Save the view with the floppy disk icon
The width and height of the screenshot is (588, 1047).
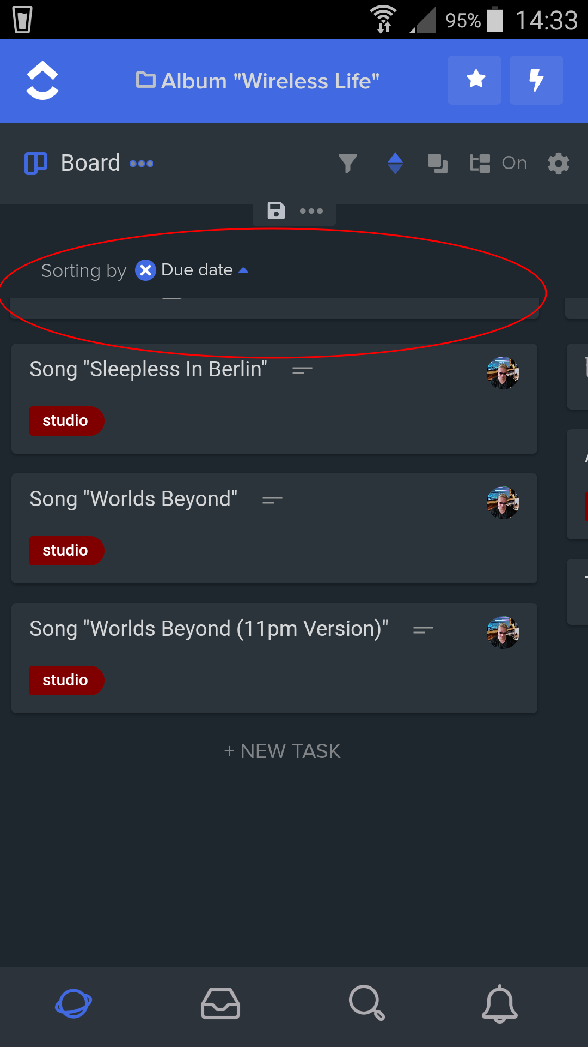coord(276,210)
